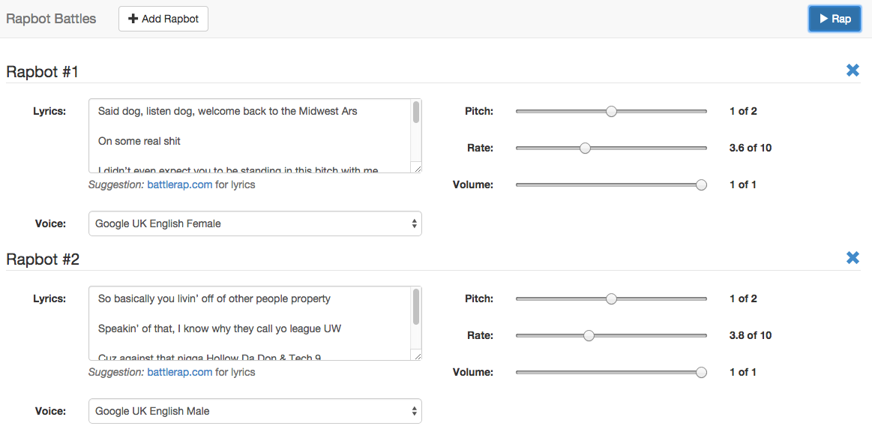Remove Rapbot #1 with the X icon
The width and height of the screenshot is (872, 429).
(x=853, y=70)
